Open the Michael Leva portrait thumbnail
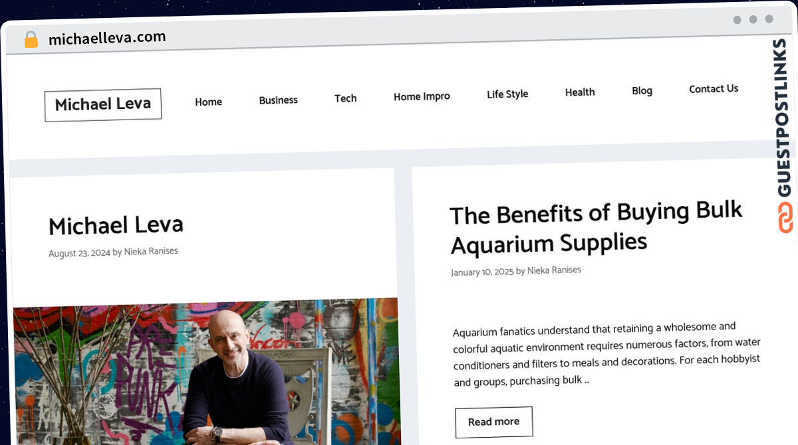Screen dimensions: 798x445 [x=206, y=371]
